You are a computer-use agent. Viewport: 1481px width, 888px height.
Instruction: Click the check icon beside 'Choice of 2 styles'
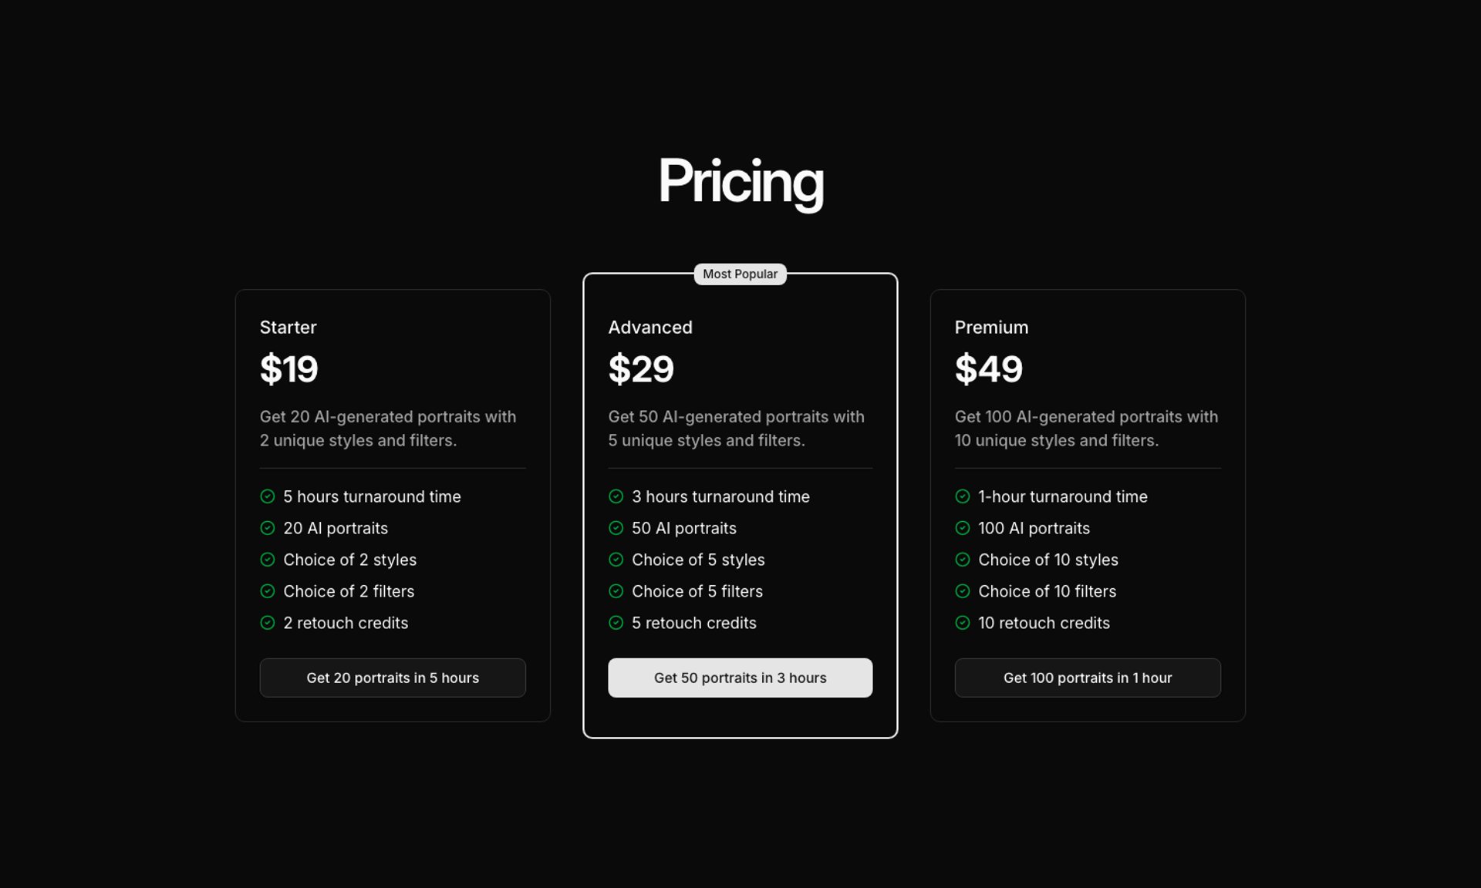[268, 560]
